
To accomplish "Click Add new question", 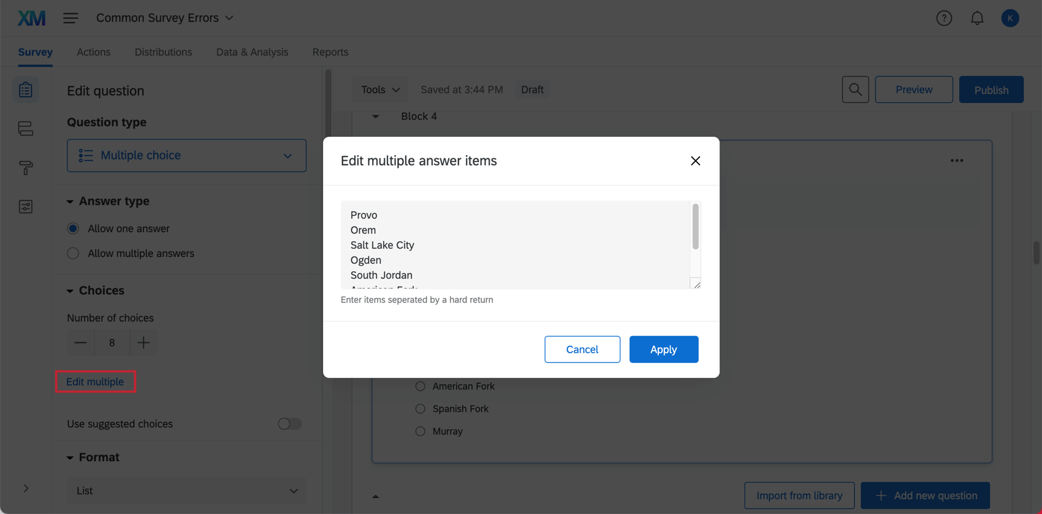I will [925, 496].
